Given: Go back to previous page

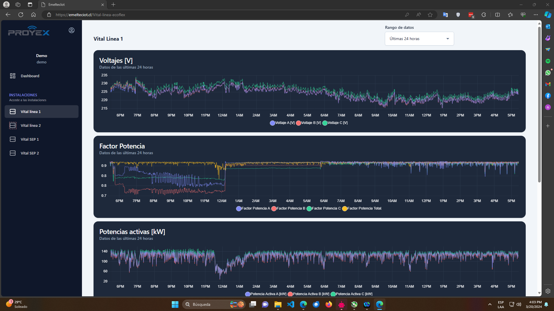Looking at the screenshot, I should coord(8,15).
